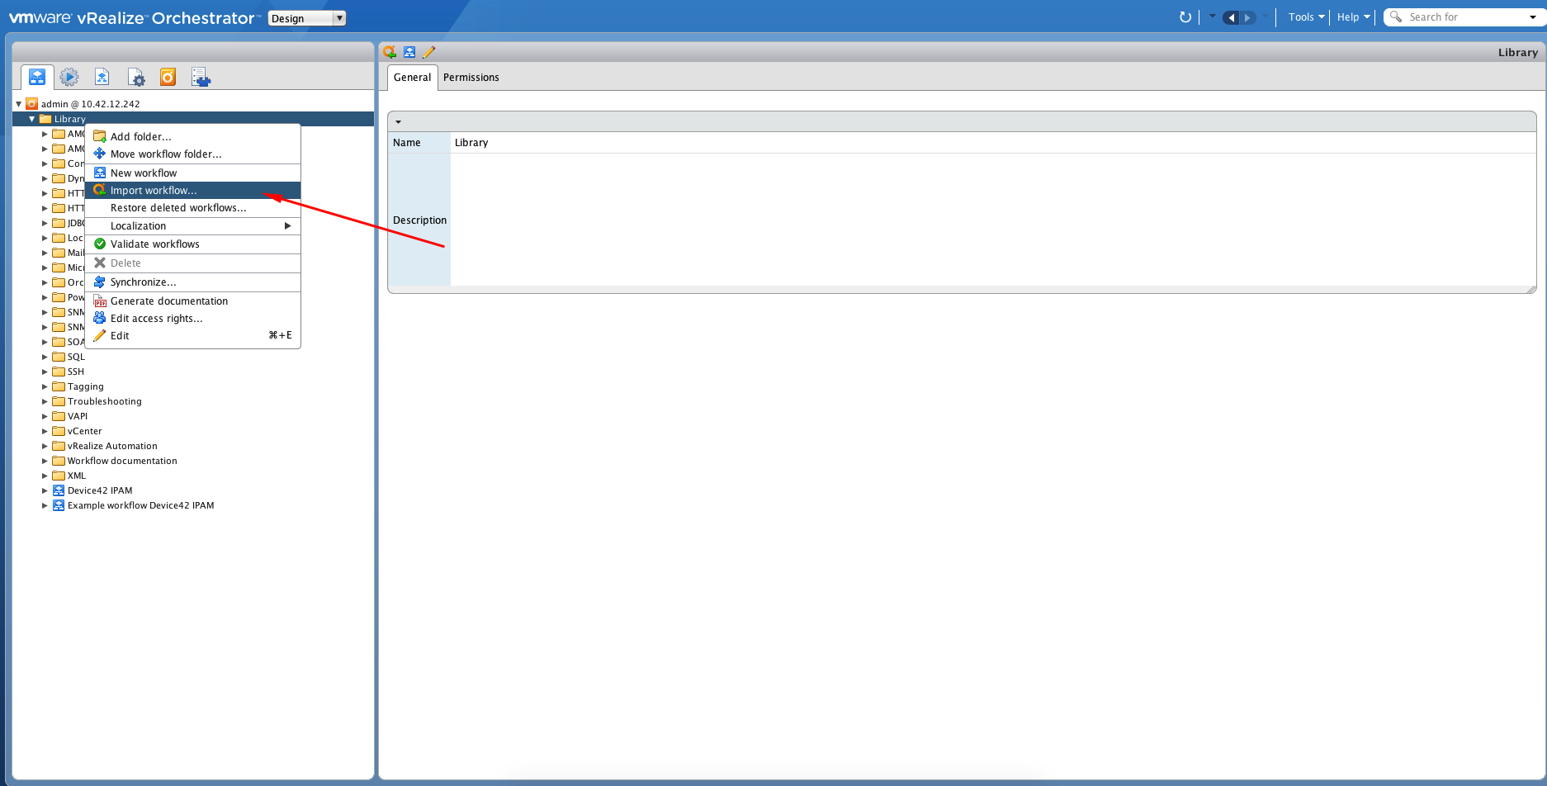
Task: Select the Device42 IPAM workflow
Action: pyautogui.click(x=100, y=490)
